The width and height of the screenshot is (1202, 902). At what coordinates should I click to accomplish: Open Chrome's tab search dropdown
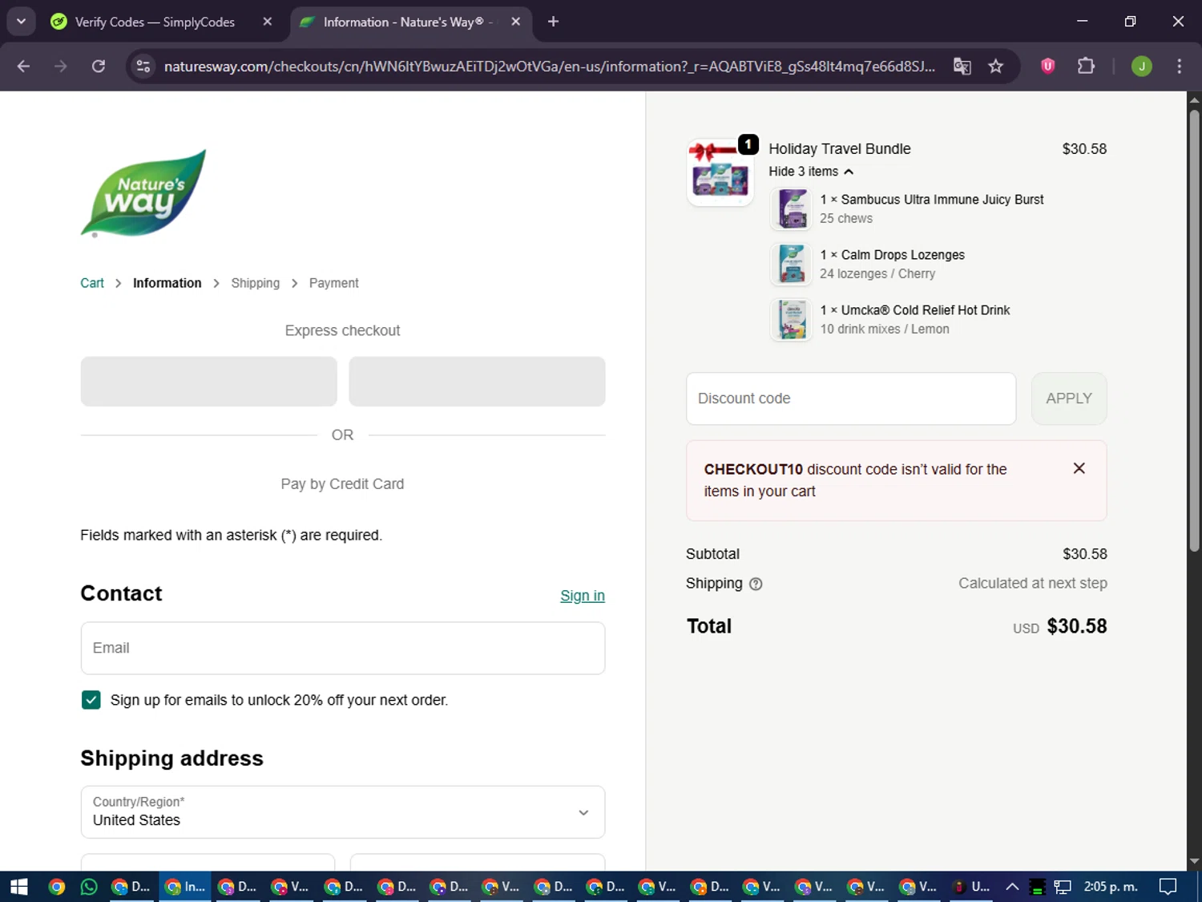(22, 22)
